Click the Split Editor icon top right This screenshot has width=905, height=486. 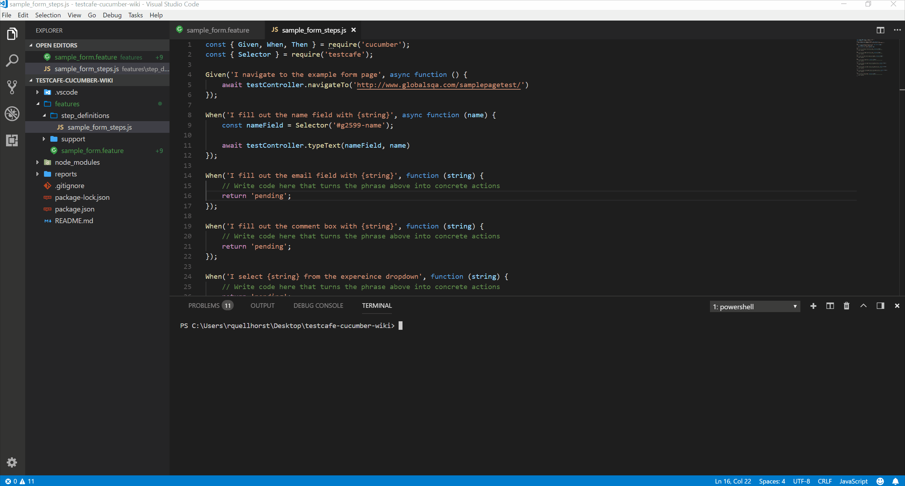[881, 30]
